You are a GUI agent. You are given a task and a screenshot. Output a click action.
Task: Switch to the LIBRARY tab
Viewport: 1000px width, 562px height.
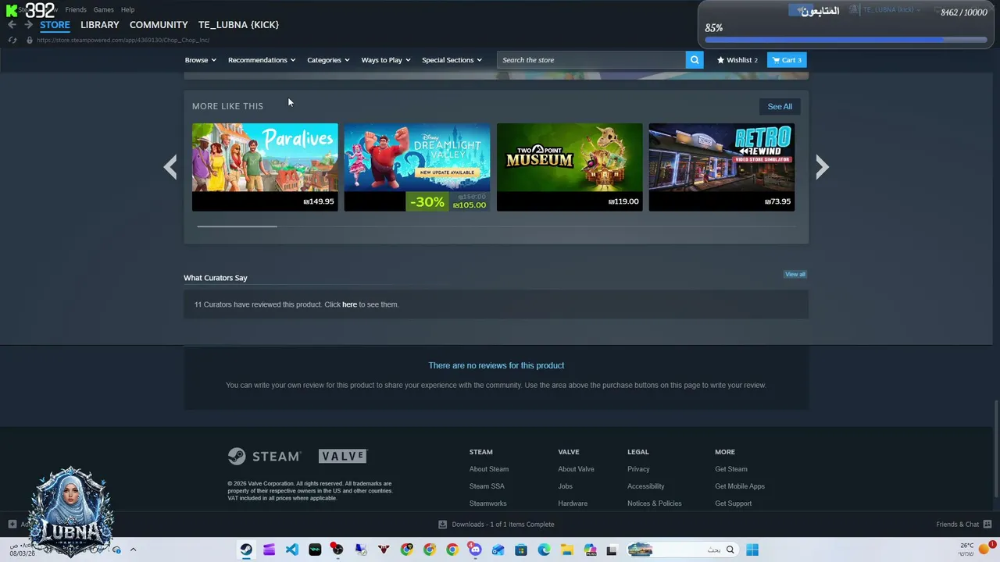tap(100, 25)
